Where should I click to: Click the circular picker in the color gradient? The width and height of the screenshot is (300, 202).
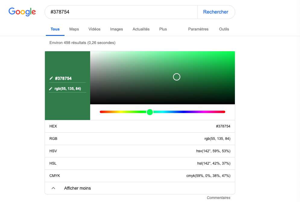[x=177, y=77]
